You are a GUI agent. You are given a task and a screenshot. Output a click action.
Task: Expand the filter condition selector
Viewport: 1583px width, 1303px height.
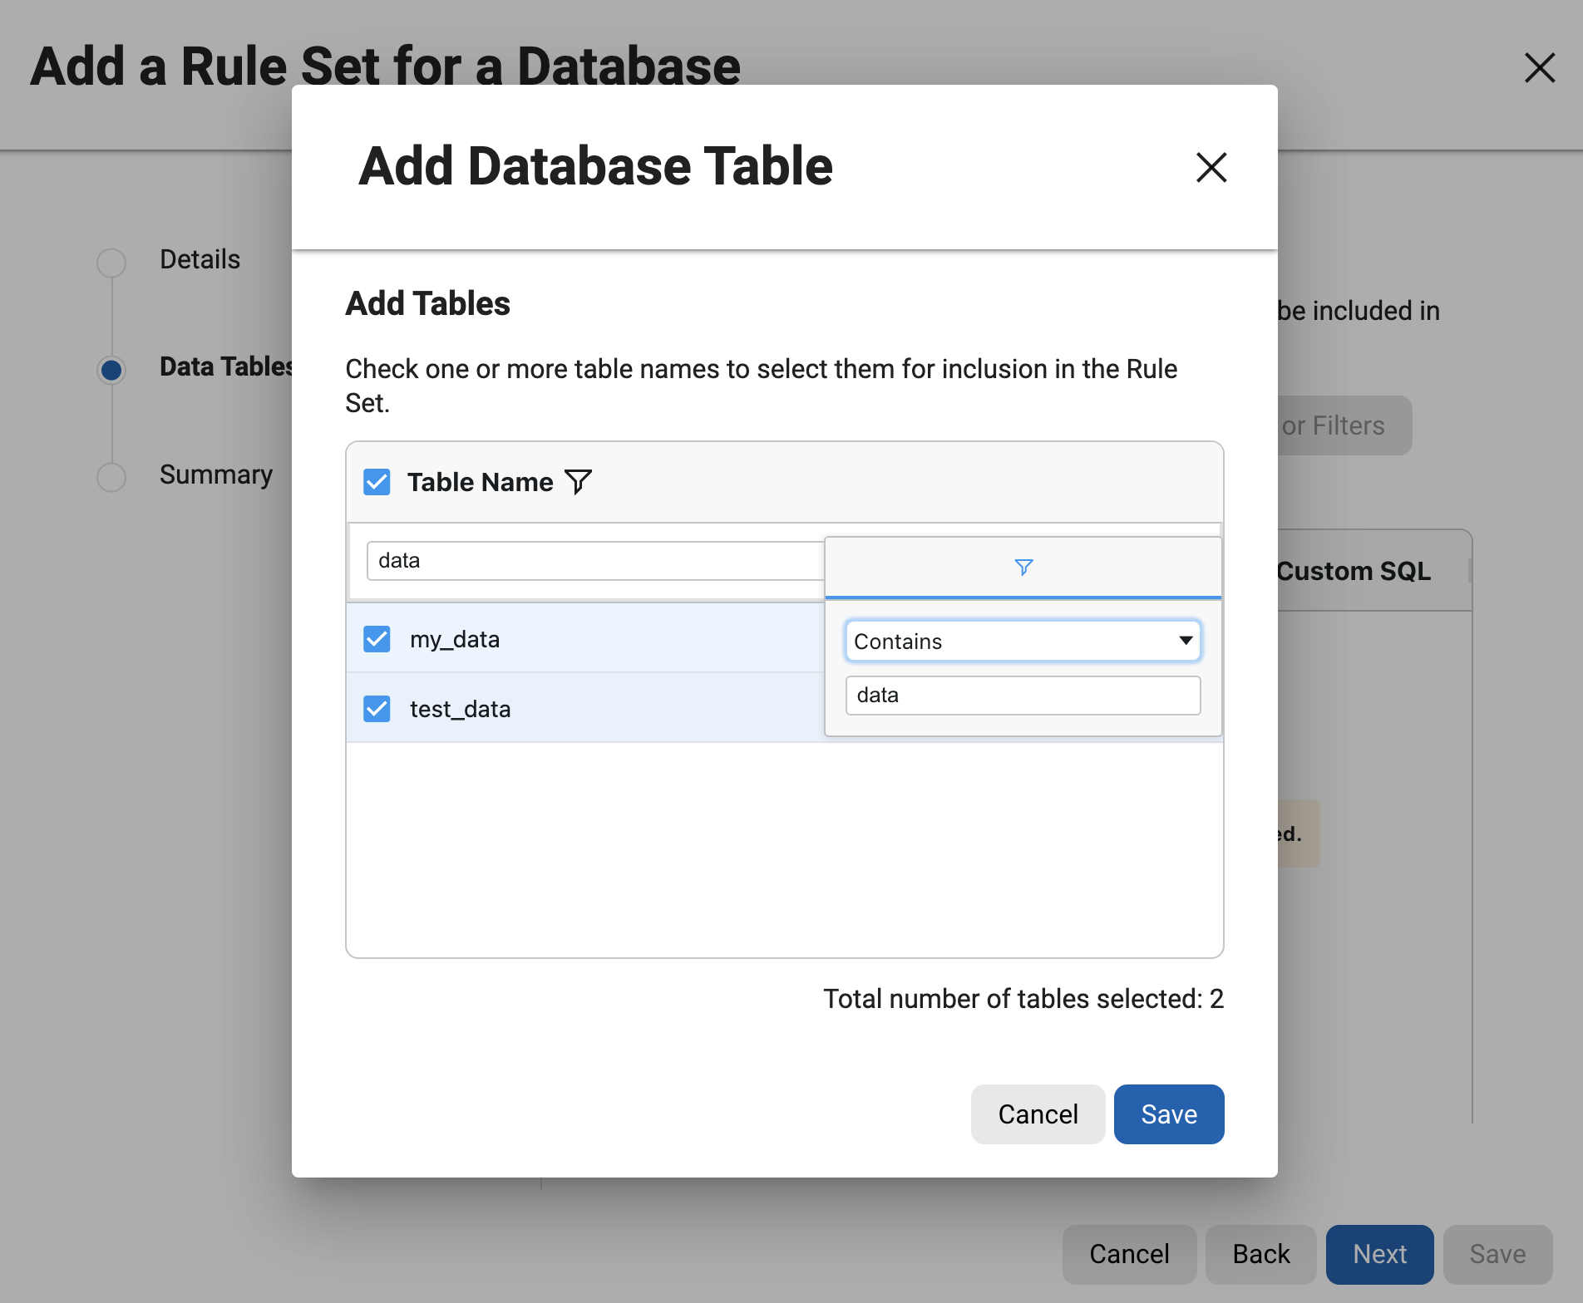coord(1022,641)
